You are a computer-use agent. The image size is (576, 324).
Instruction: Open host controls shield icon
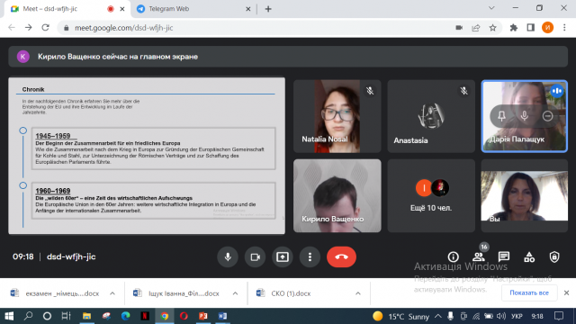click(554, 256)
